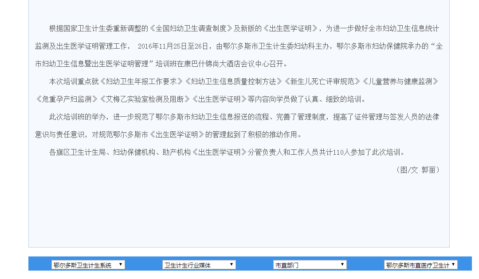This screenshot has height=279, width=479.
Task: Open the 鄂尔多斯市直医疗卫生计 dropdown
Action: 420,265
